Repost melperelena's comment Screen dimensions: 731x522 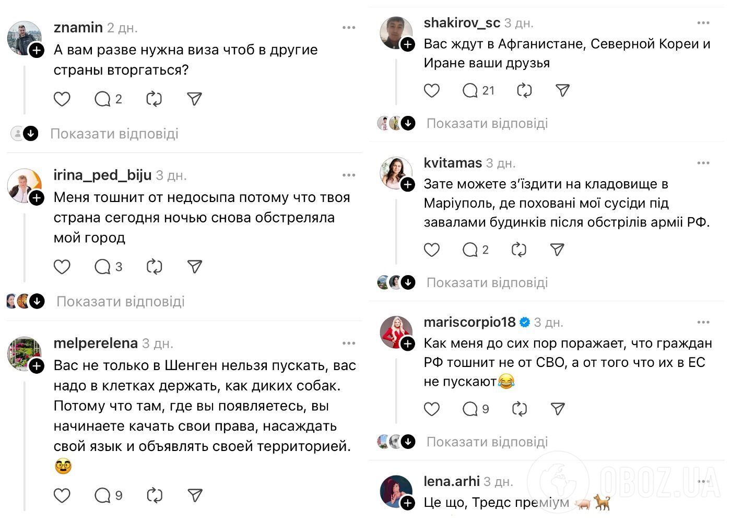154,495
